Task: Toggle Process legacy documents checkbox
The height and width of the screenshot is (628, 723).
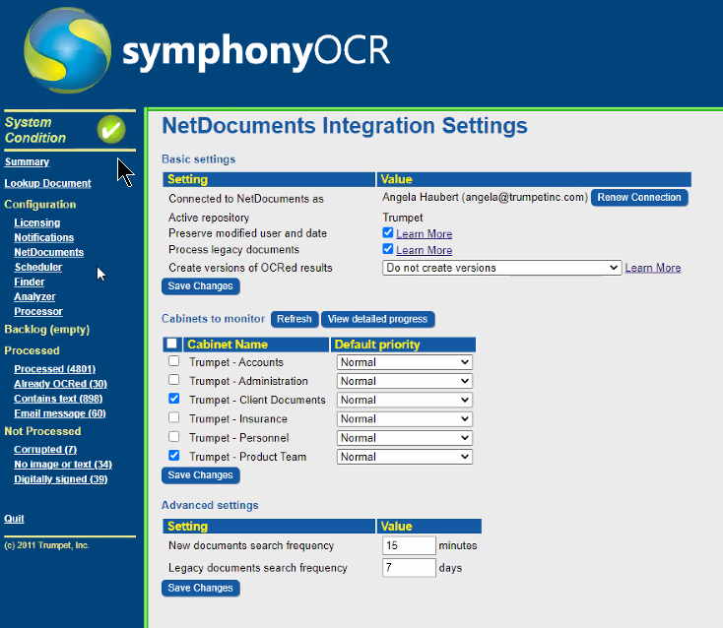Action: pyautogui.click(x=388, y=249)
